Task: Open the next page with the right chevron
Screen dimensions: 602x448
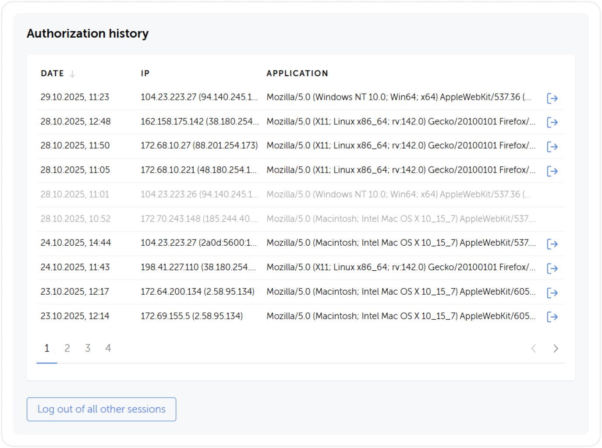Action: click(556, 348)
